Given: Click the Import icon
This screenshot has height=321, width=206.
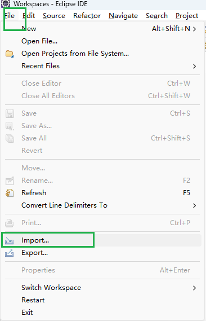Looking at the screenshot, I should (10, 241).
